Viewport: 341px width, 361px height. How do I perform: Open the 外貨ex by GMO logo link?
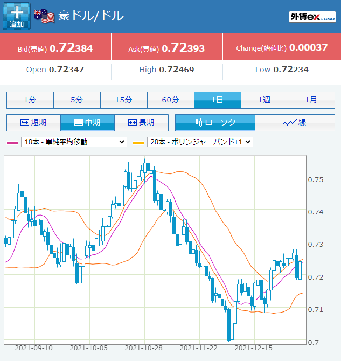pos(312,17)
